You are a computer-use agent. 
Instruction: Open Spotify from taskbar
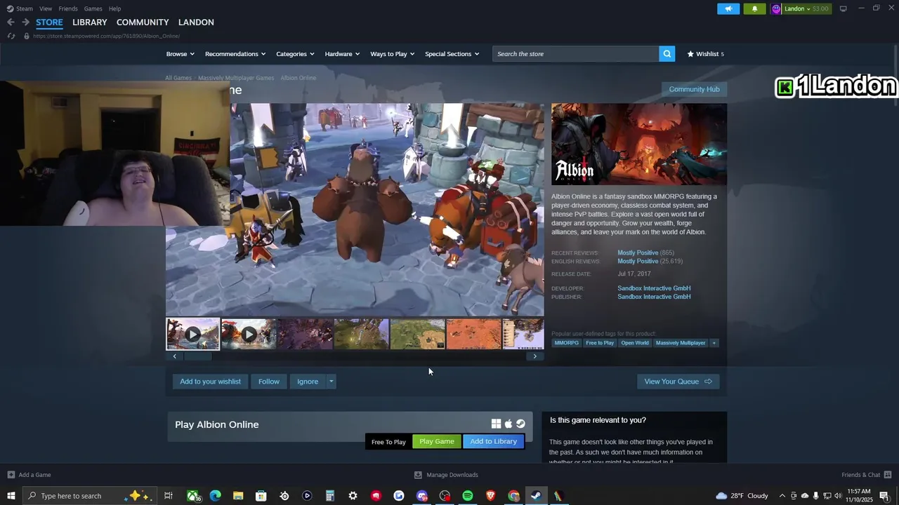click(x=468, y=496)
